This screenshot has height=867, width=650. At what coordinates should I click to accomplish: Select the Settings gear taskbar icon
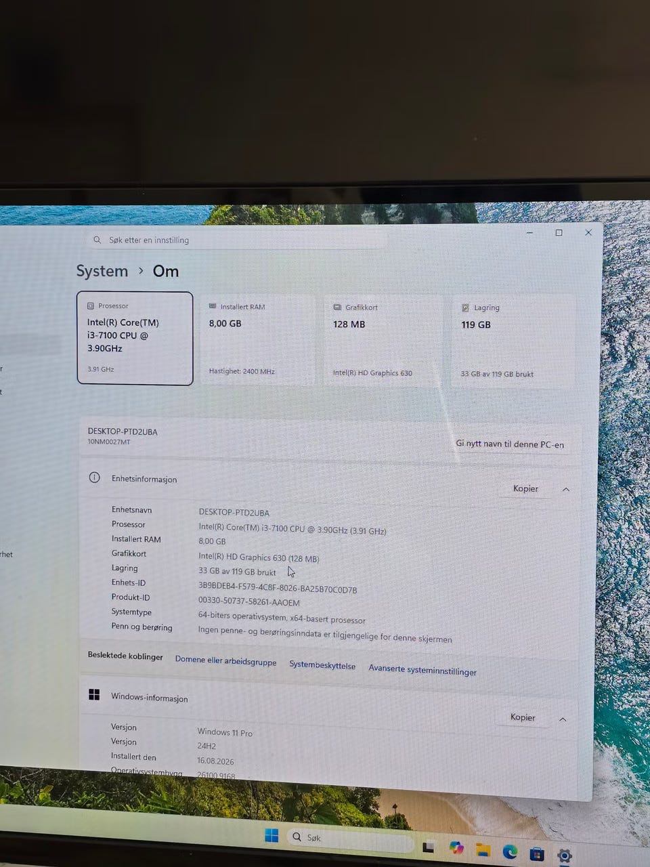(564, 855)
